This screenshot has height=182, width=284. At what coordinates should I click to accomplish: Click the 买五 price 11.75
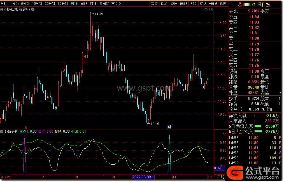point(254,65)
